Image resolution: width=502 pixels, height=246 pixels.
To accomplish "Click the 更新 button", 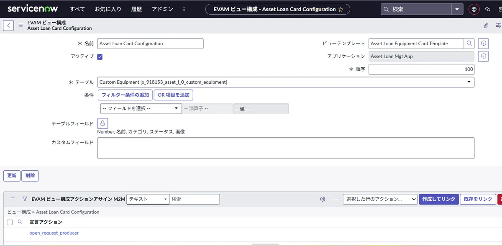I will tap(12, 176).
